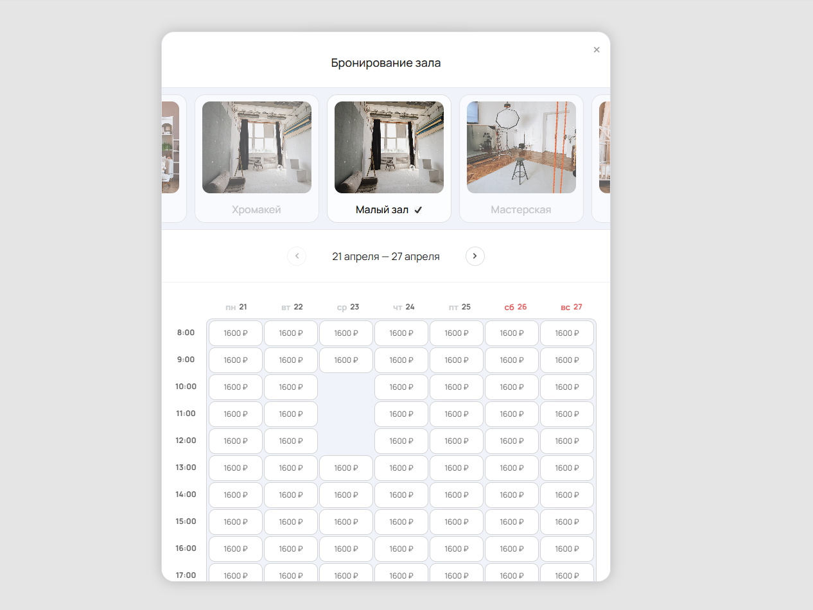
Task: Book Sunday 27 at 16:00 slot
Action: [567, 549]
